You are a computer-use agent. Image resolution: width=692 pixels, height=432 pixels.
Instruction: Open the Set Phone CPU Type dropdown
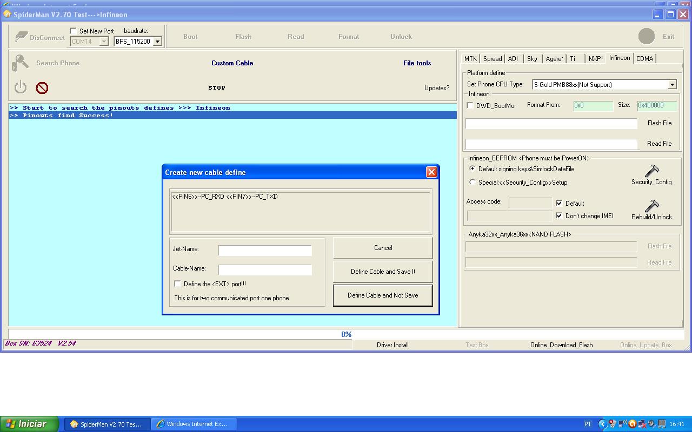(x=671, y=84)
